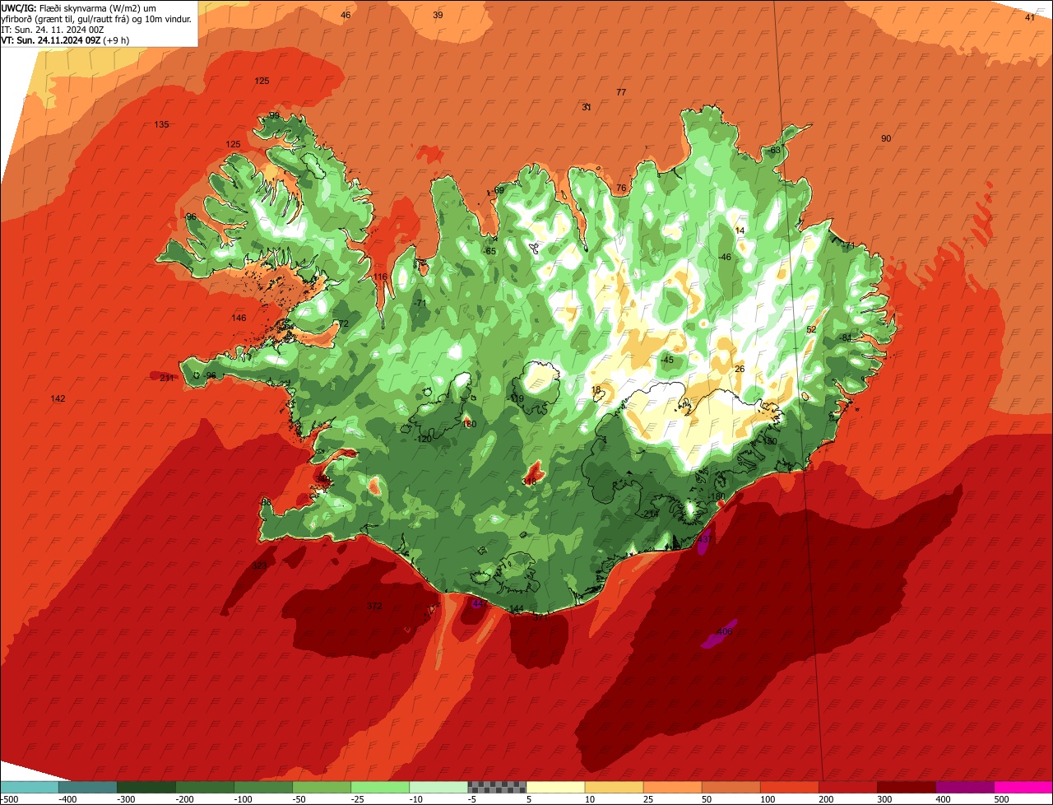Viewport: 1053px width, 805px height.
Task: Click the map value '90' in the northeast ocean
Action: click(x=886, y=138)
